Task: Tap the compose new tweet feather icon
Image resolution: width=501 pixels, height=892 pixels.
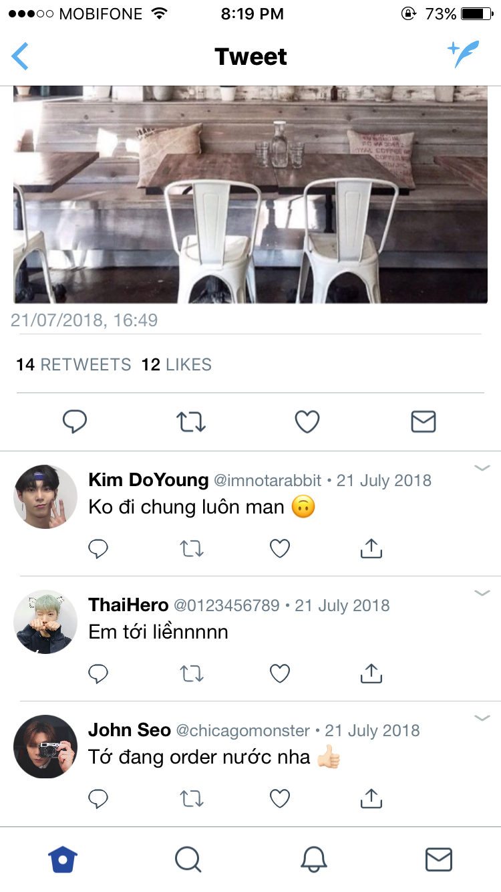Action: (x=464, y=55)
